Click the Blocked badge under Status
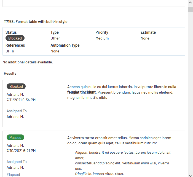This screenshot has height=177, width=193. tap(15, 38)
